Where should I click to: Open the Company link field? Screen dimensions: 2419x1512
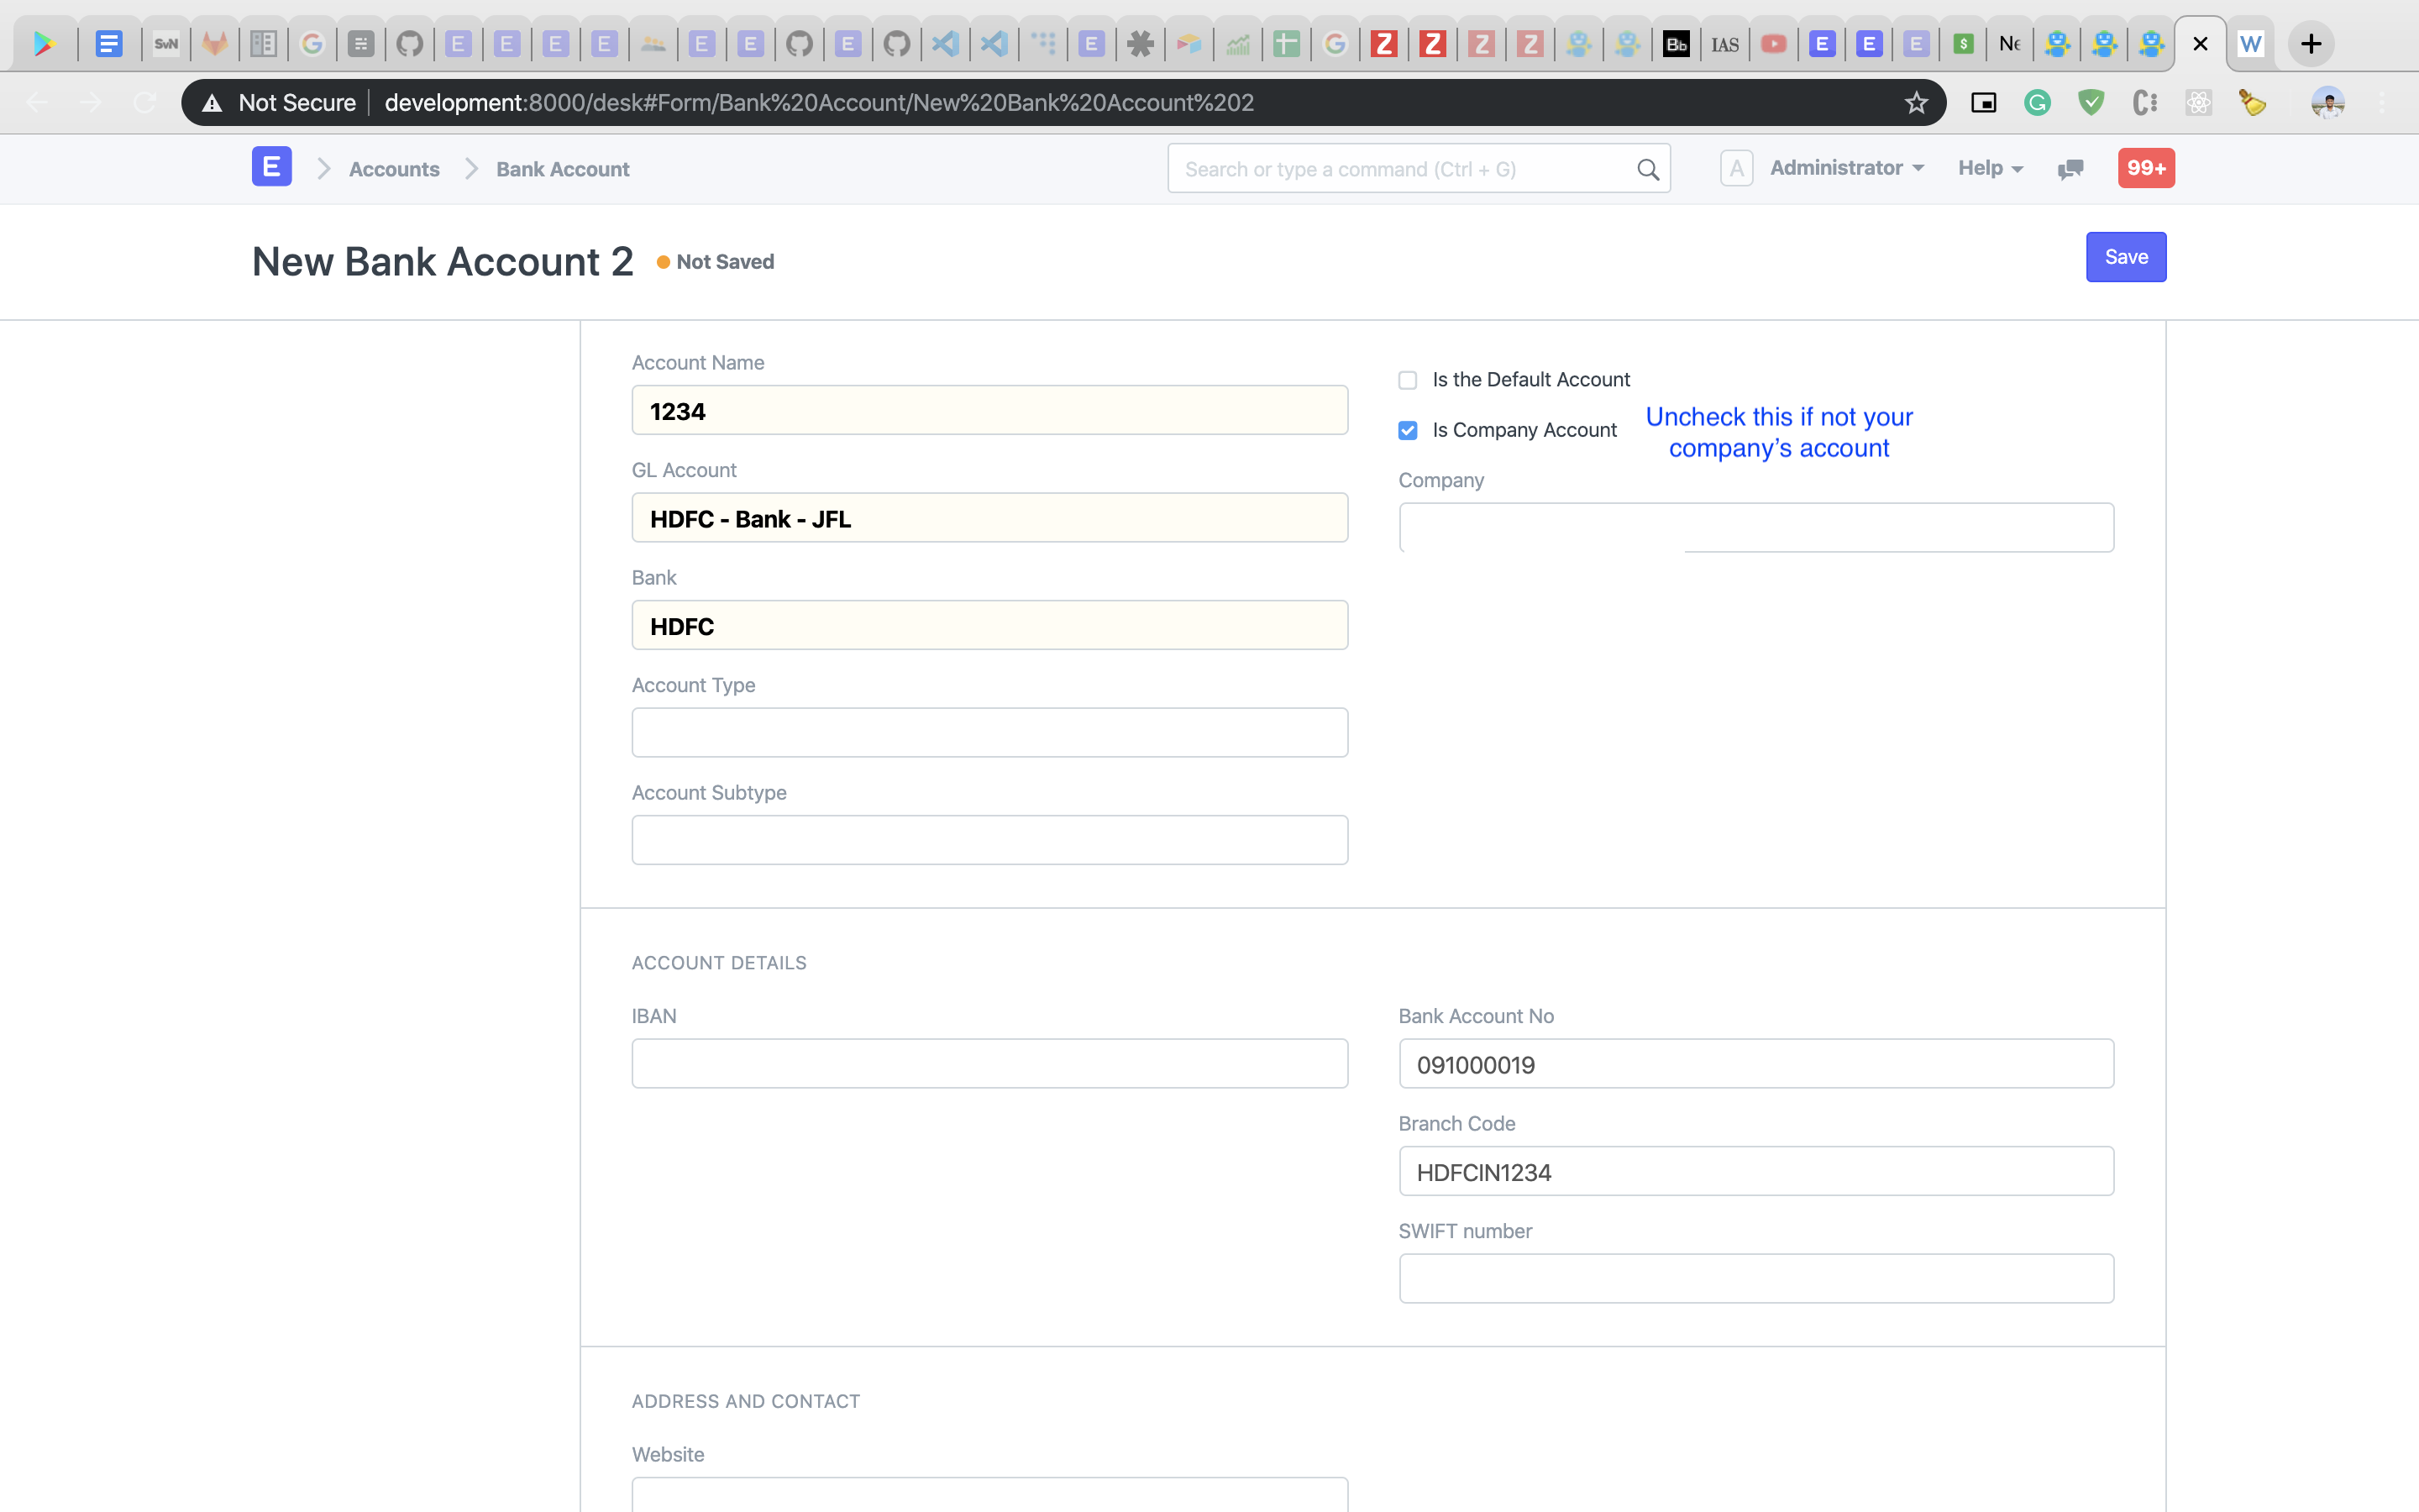(1756, 527)
